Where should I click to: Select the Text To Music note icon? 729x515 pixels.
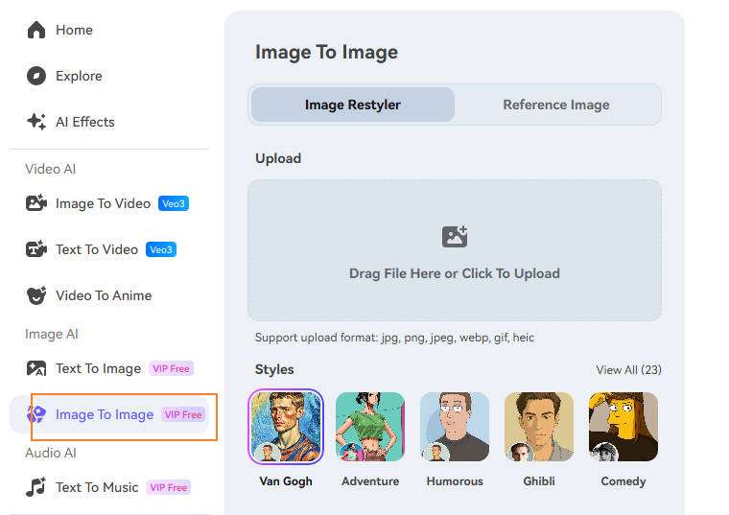tap(36, 487)
